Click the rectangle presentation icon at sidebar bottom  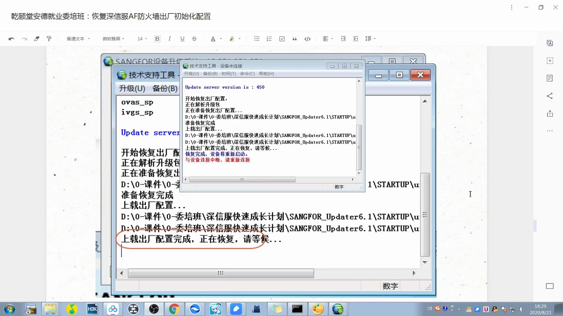click(x=550, y=286)
